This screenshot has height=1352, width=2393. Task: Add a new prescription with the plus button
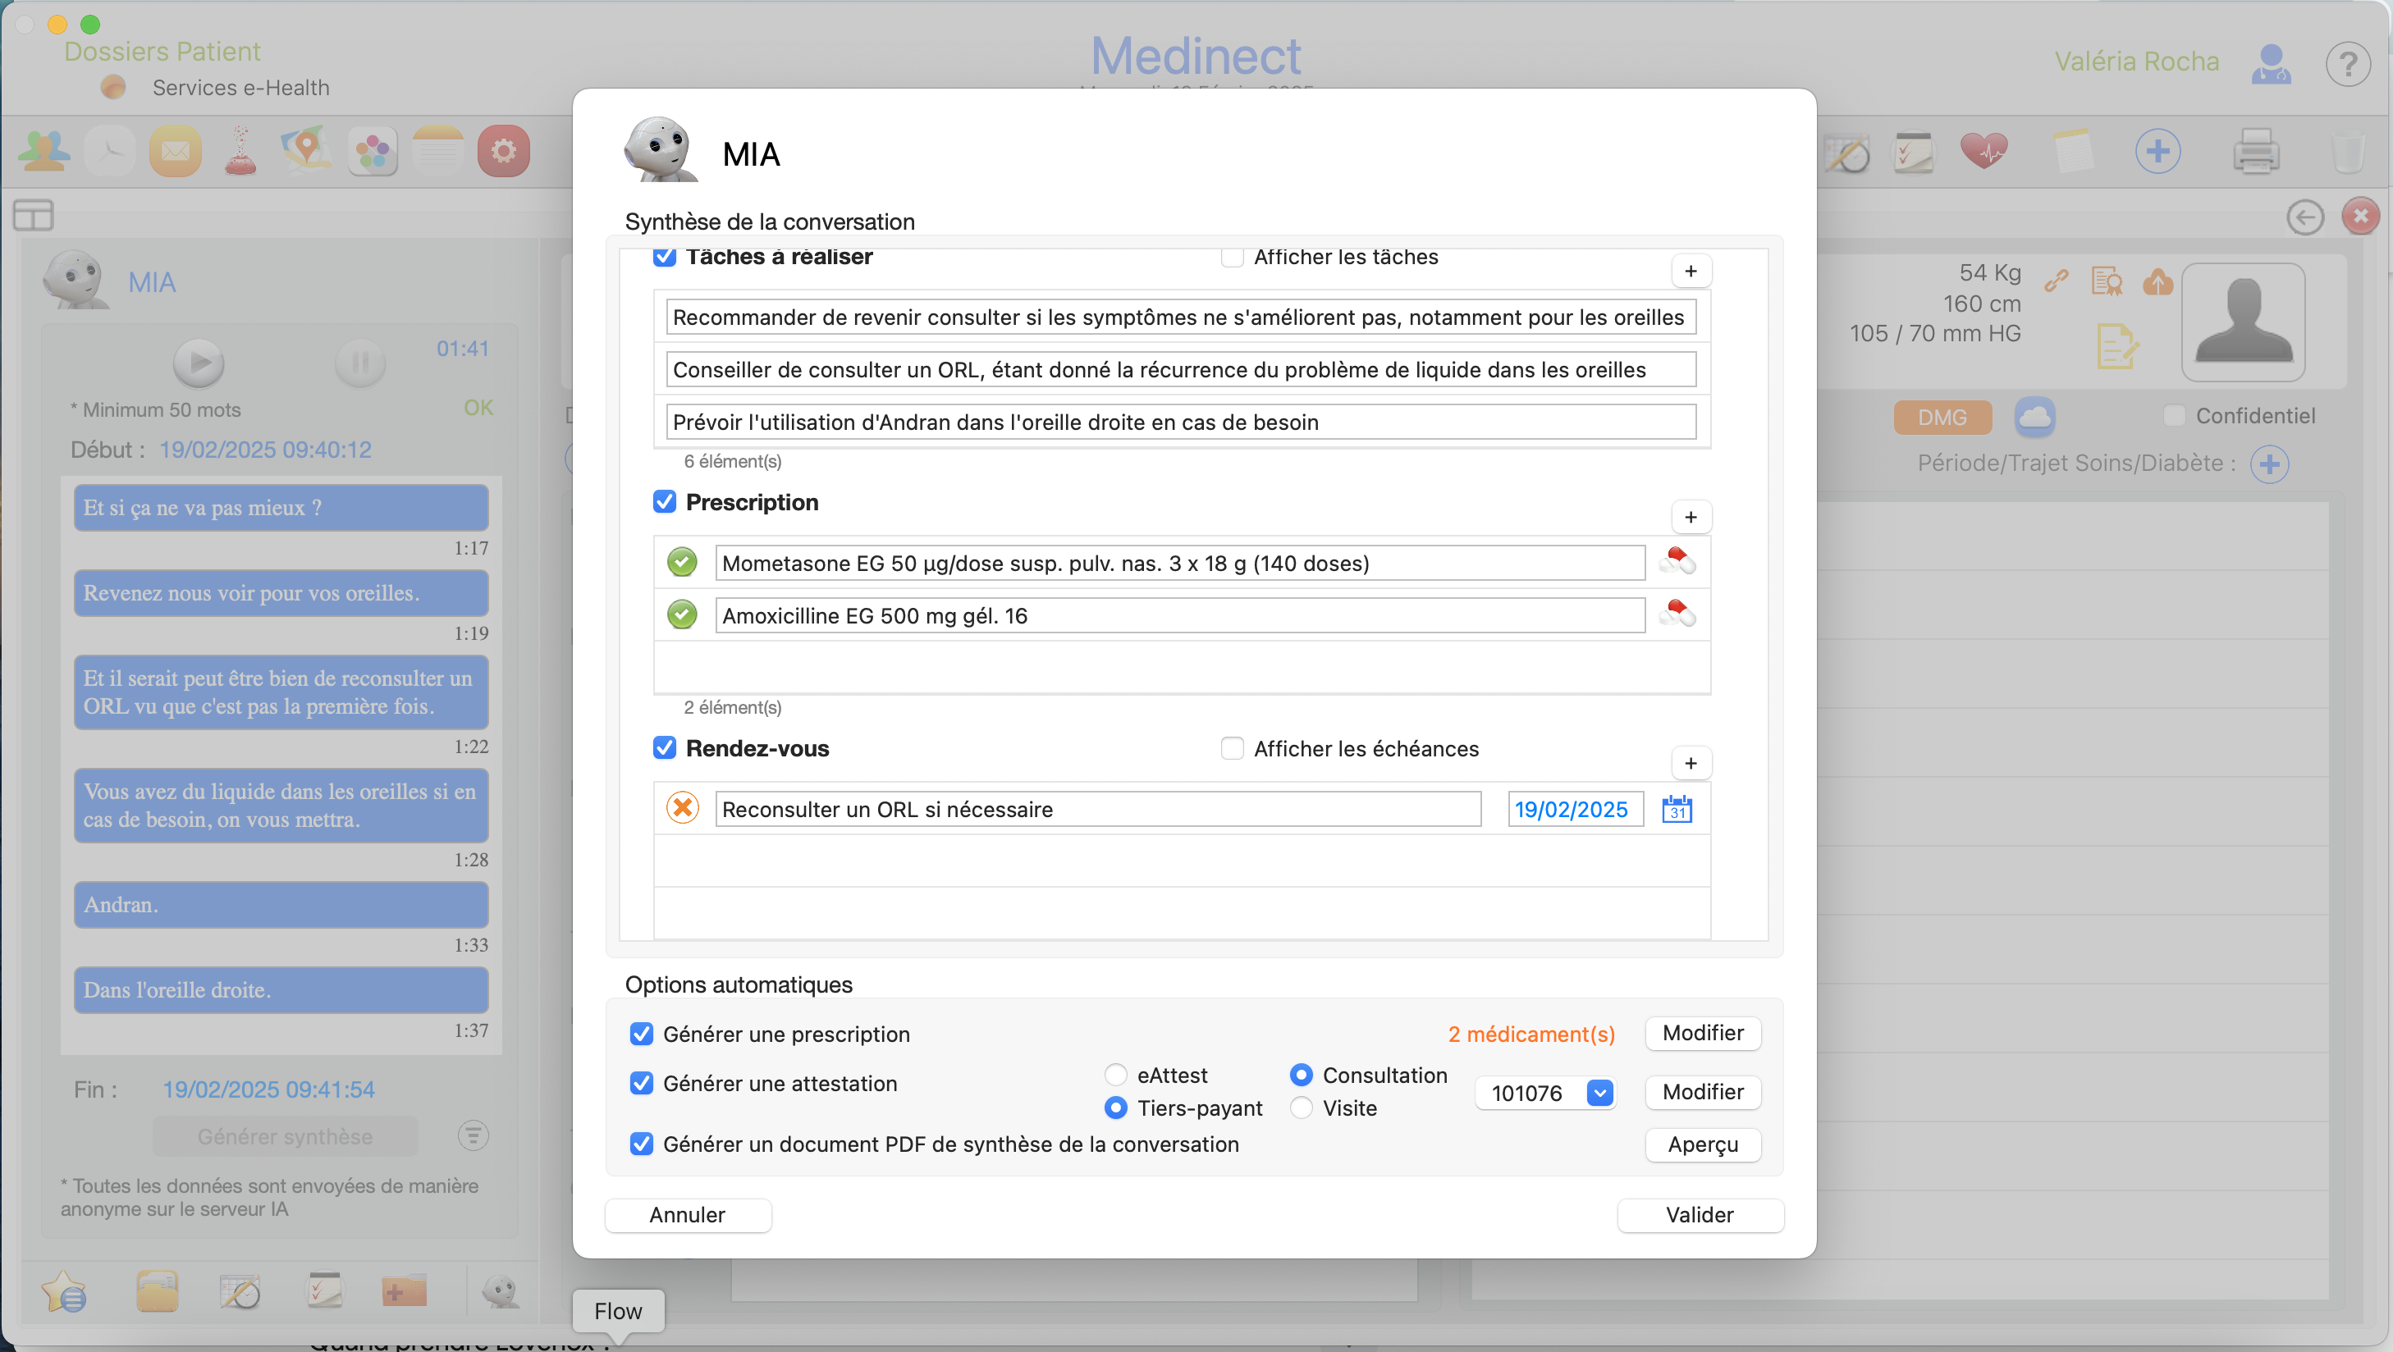click(1691, 517)
